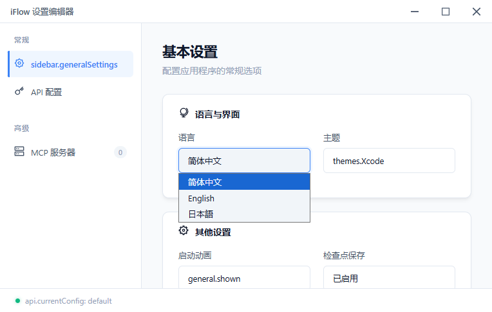Click the key icon for API 配置
The width and height of the screenshot is (492, 312).
click(19, 92)
